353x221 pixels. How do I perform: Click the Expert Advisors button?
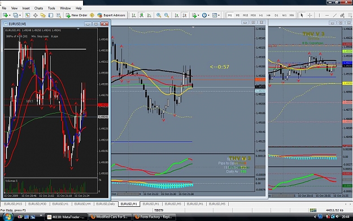(111, 15)
